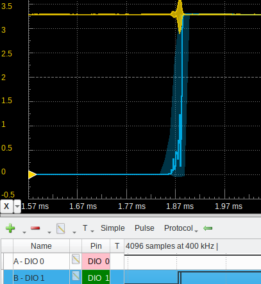
Task: Select the Simple trigger button
Action: (x=113, y=228)
